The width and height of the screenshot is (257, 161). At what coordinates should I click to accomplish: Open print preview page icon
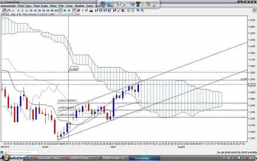click(132, 11)
